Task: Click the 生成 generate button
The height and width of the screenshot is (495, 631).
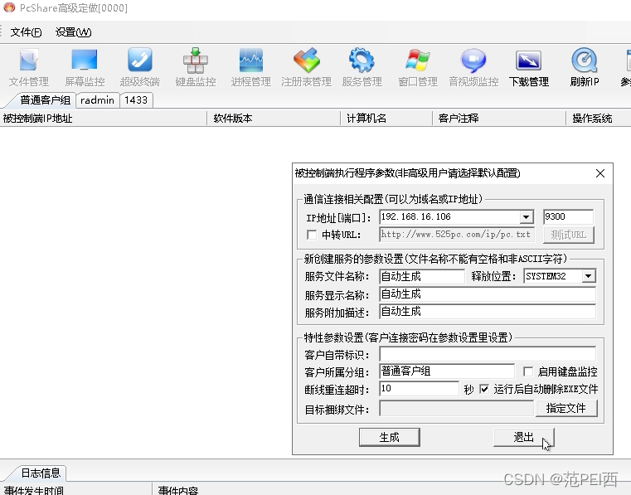Action: (389, 437)
